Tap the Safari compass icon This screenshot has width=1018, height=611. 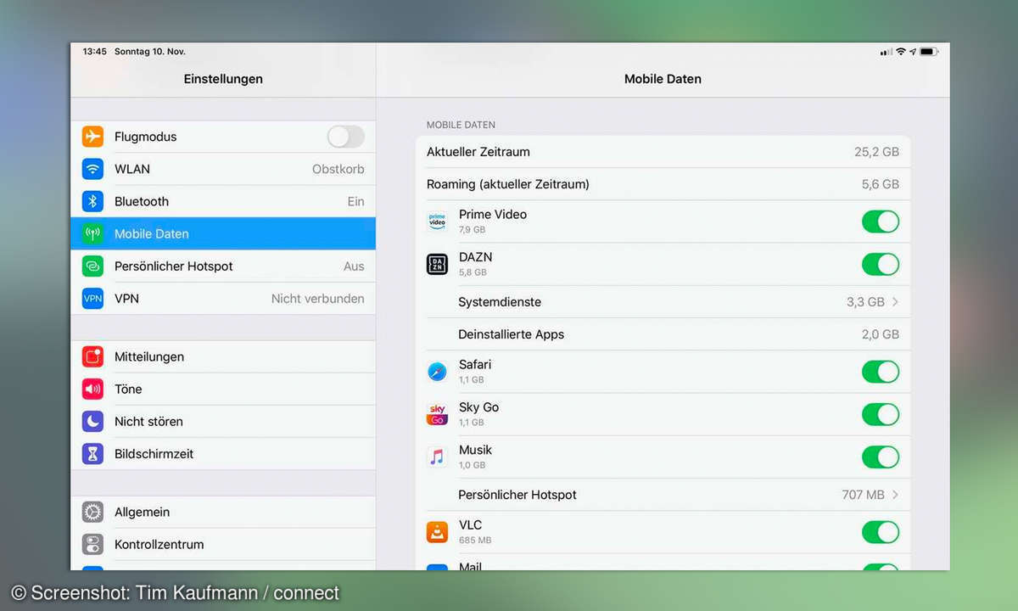pyautogui.click(x=437, y=372)
